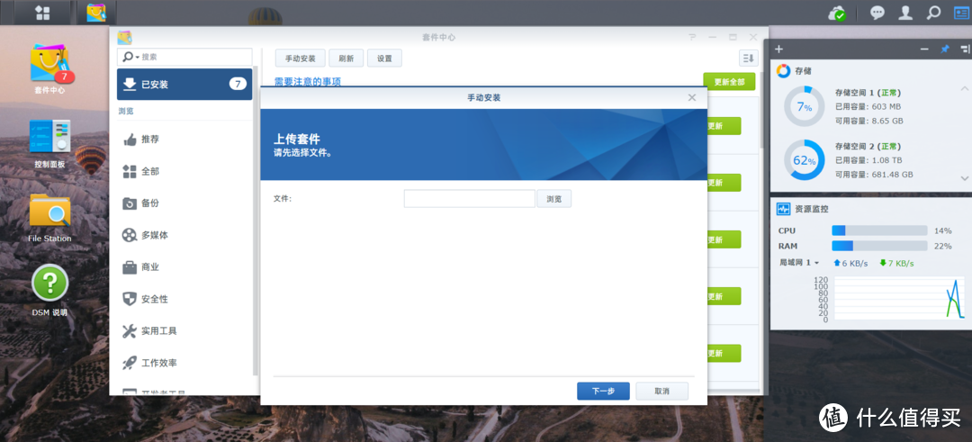Viewport: 972px width, 442px height.
Task: Click the 下一步 button
Action: pyautogui.click(x=603, y=392)
